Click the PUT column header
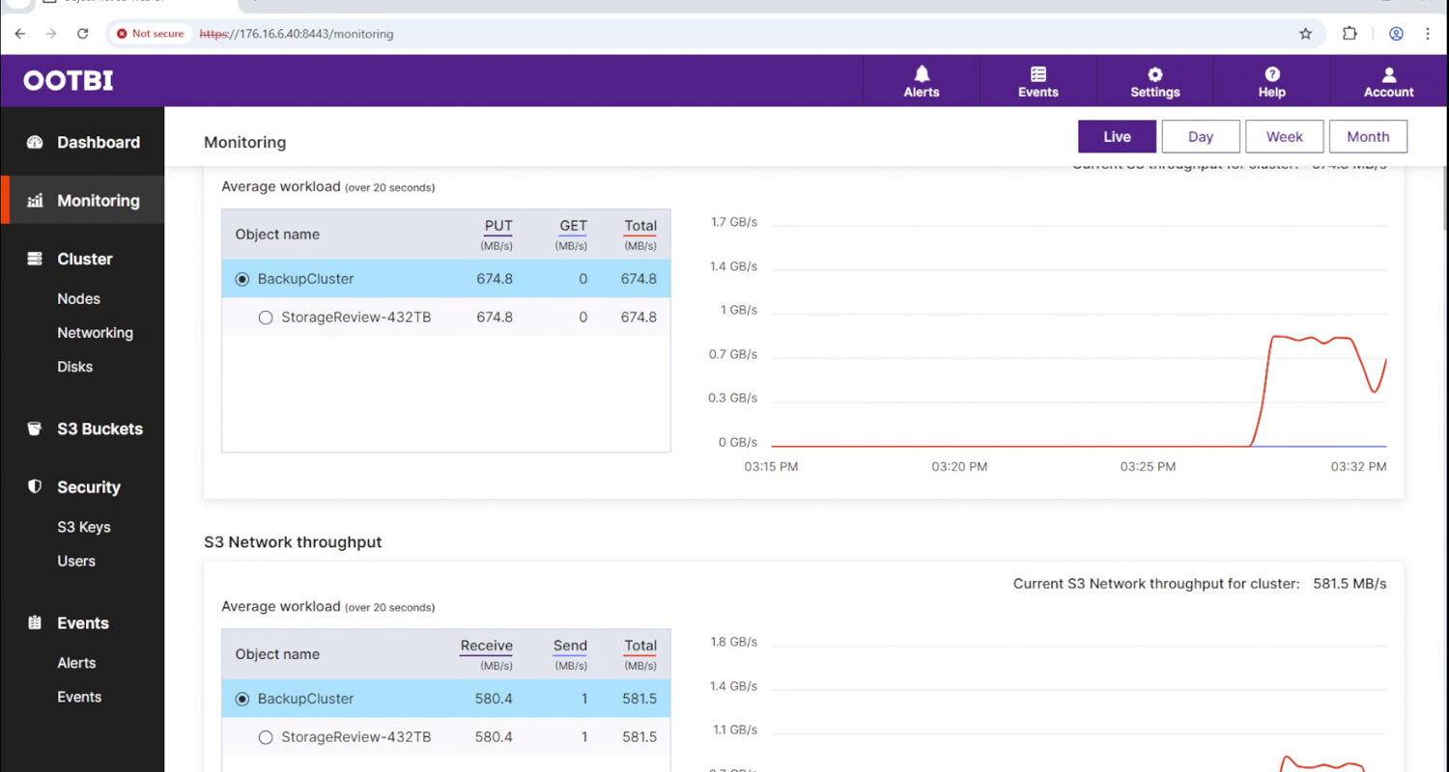The image size is (1449, 772). click(x=498, y=226)
